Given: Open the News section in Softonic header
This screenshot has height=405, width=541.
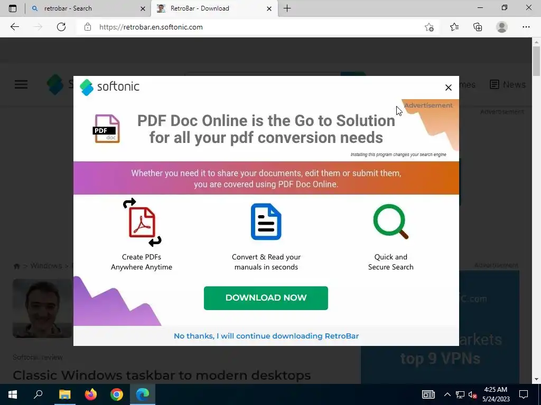Looking at the screenshot, I should pyautogui.click(x=508, y=84).
